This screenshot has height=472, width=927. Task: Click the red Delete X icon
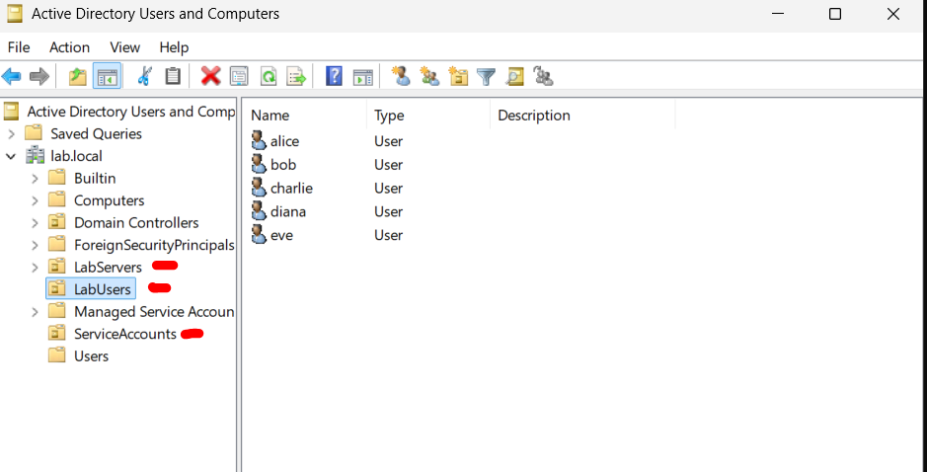(210, 76)
